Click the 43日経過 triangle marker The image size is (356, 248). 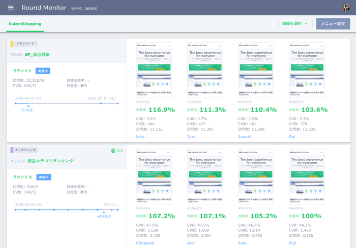pos(104,212)
